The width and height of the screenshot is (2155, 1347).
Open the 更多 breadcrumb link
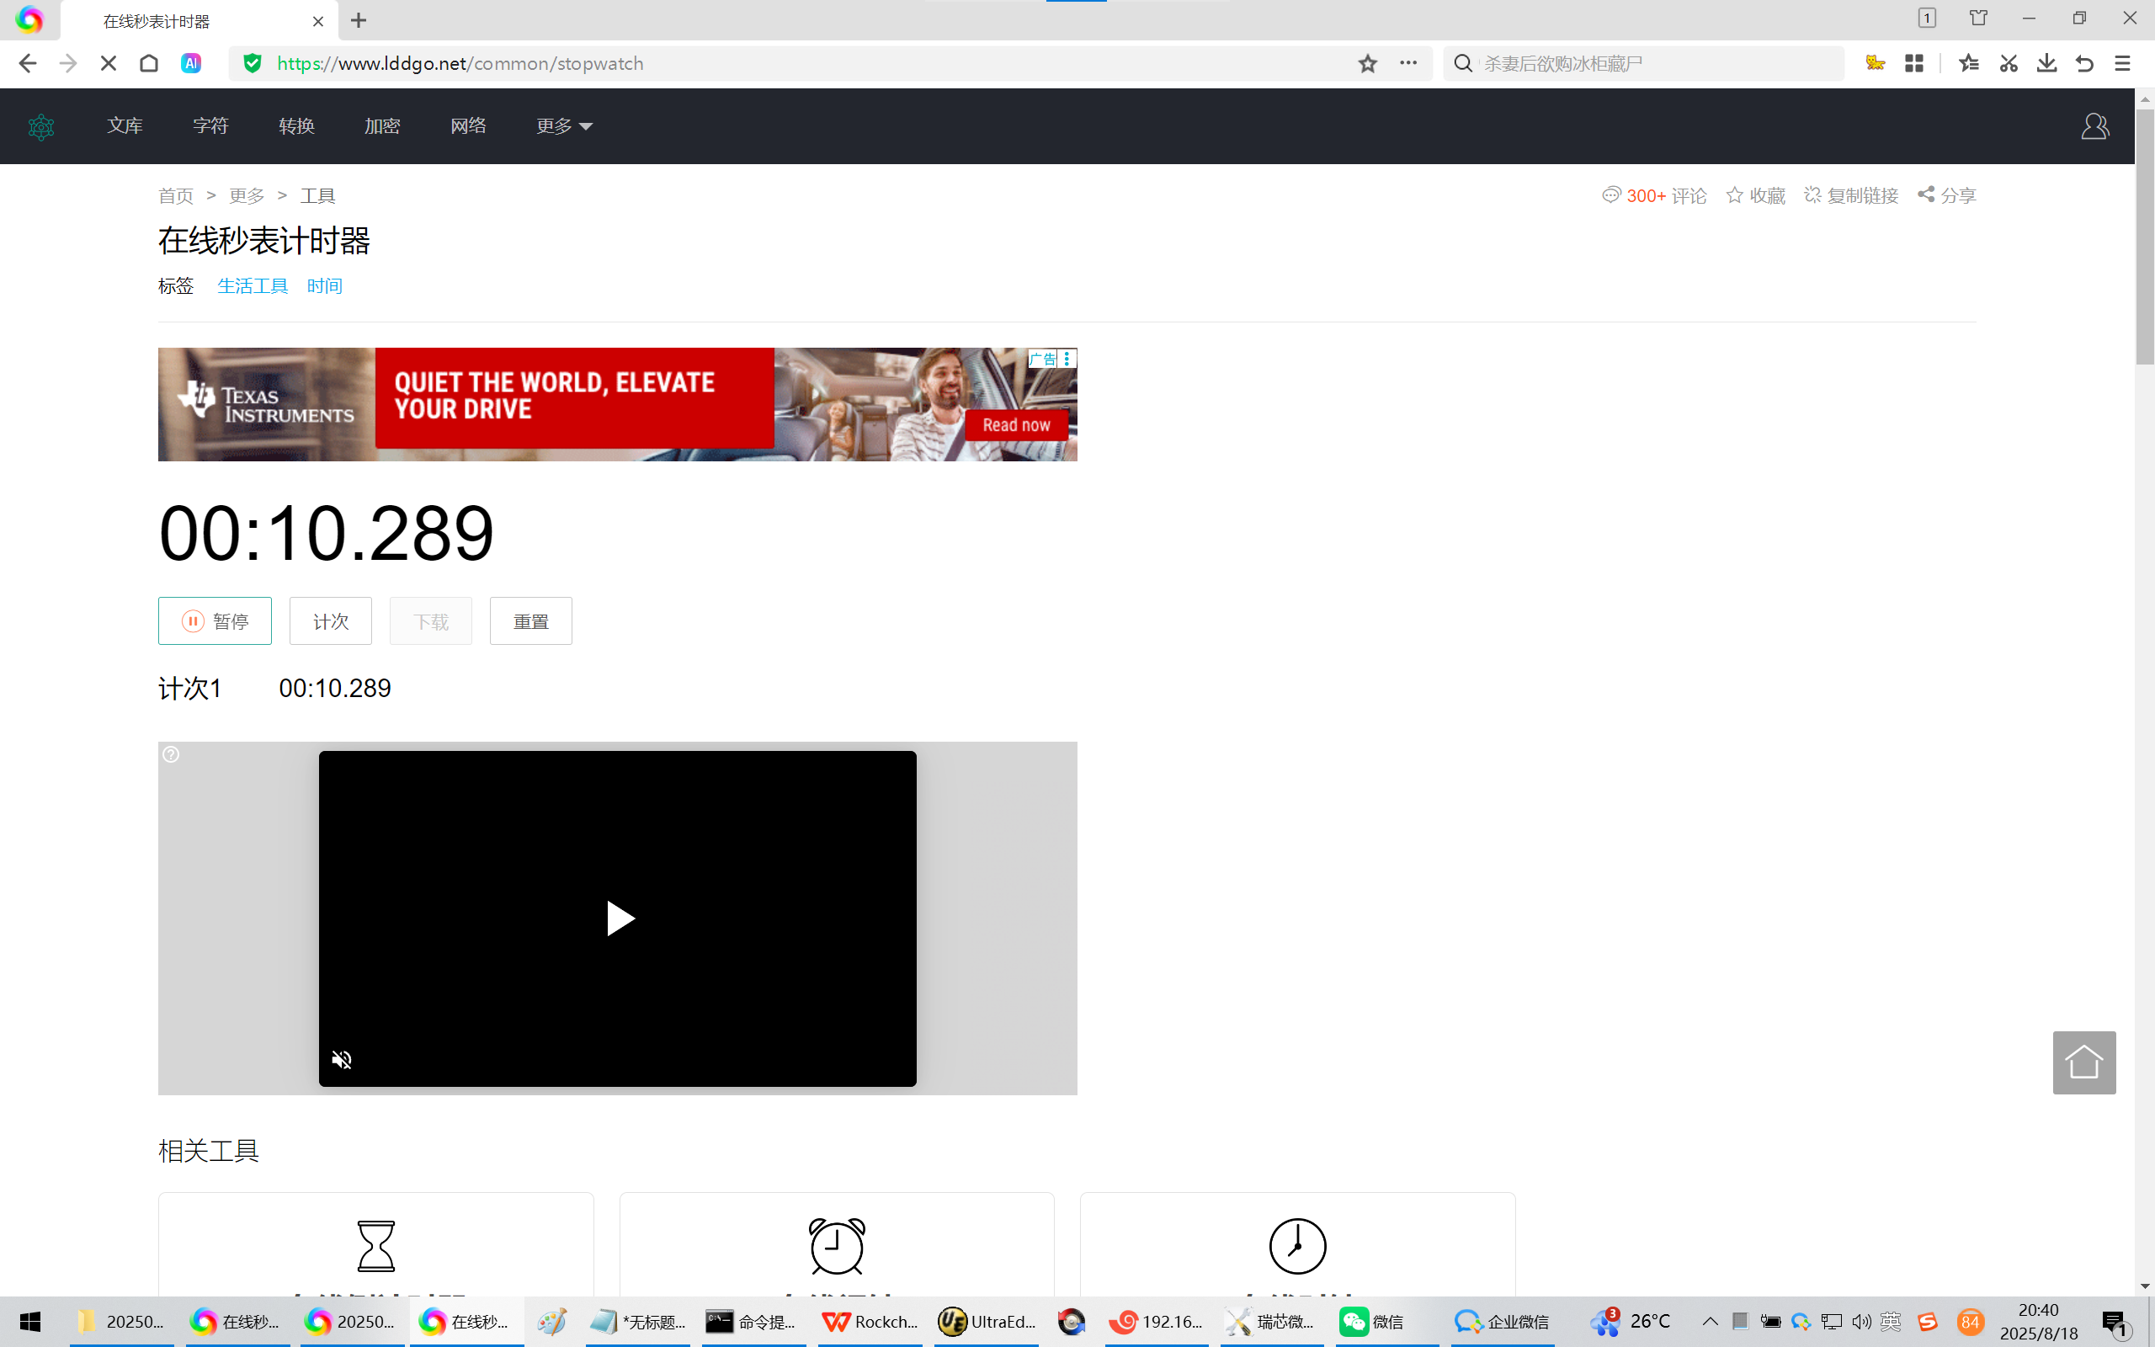[x=247, y=195]
